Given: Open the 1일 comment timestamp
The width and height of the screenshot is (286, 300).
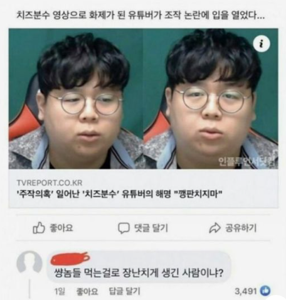Looking at the screenshot, I should pos(60,291).
